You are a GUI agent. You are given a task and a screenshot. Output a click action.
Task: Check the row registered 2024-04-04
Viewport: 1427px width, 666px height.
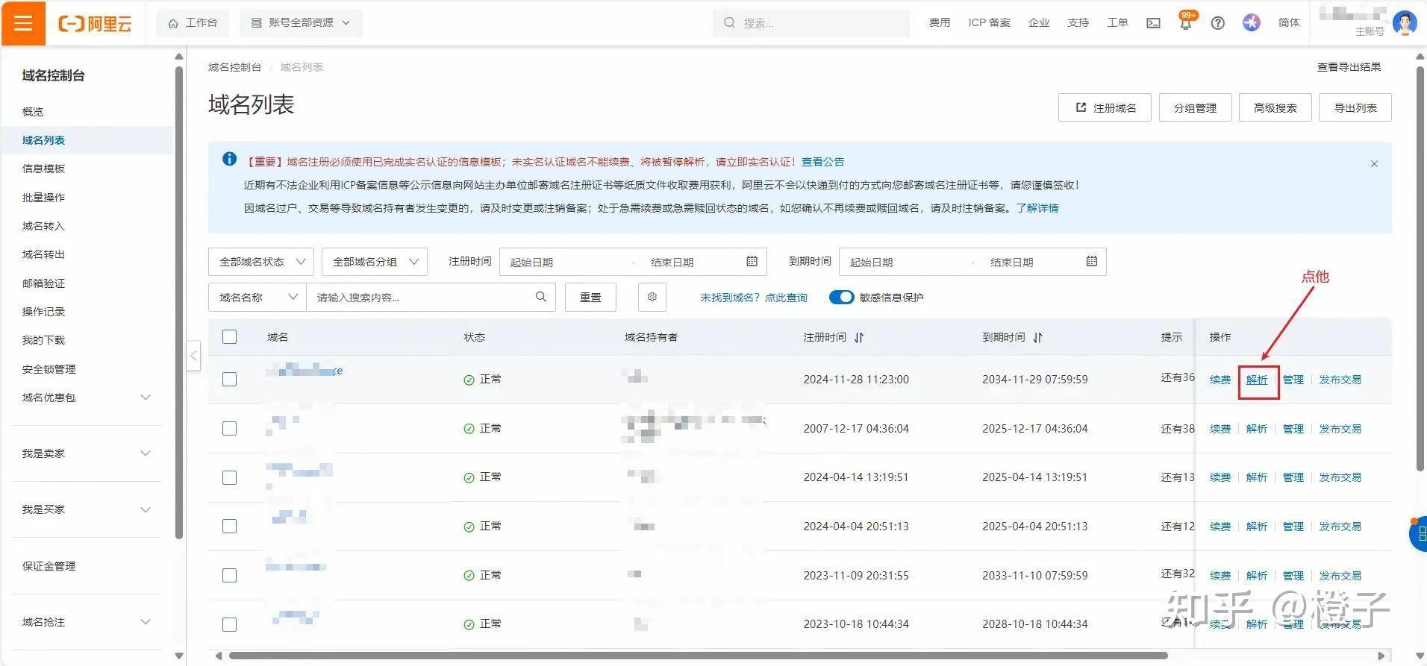[x=230, y=527]
